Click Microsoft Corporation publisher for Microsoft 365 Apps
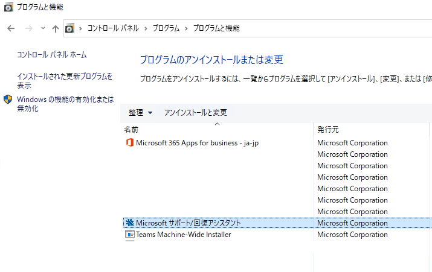 point(352,143)
